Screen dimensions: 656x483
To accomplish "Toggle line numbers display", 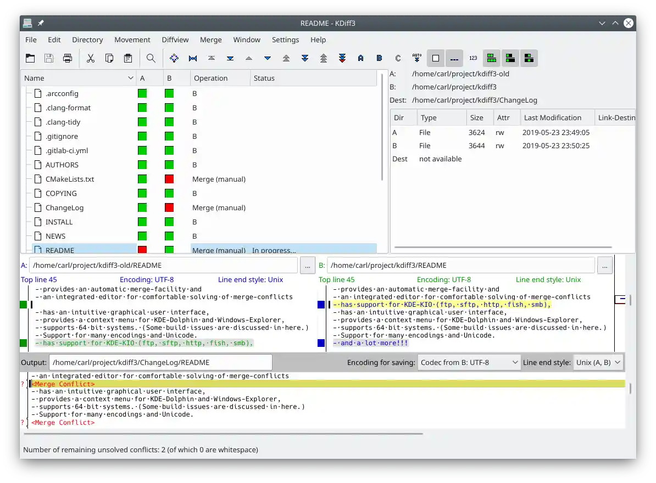I will pos(472,58).
